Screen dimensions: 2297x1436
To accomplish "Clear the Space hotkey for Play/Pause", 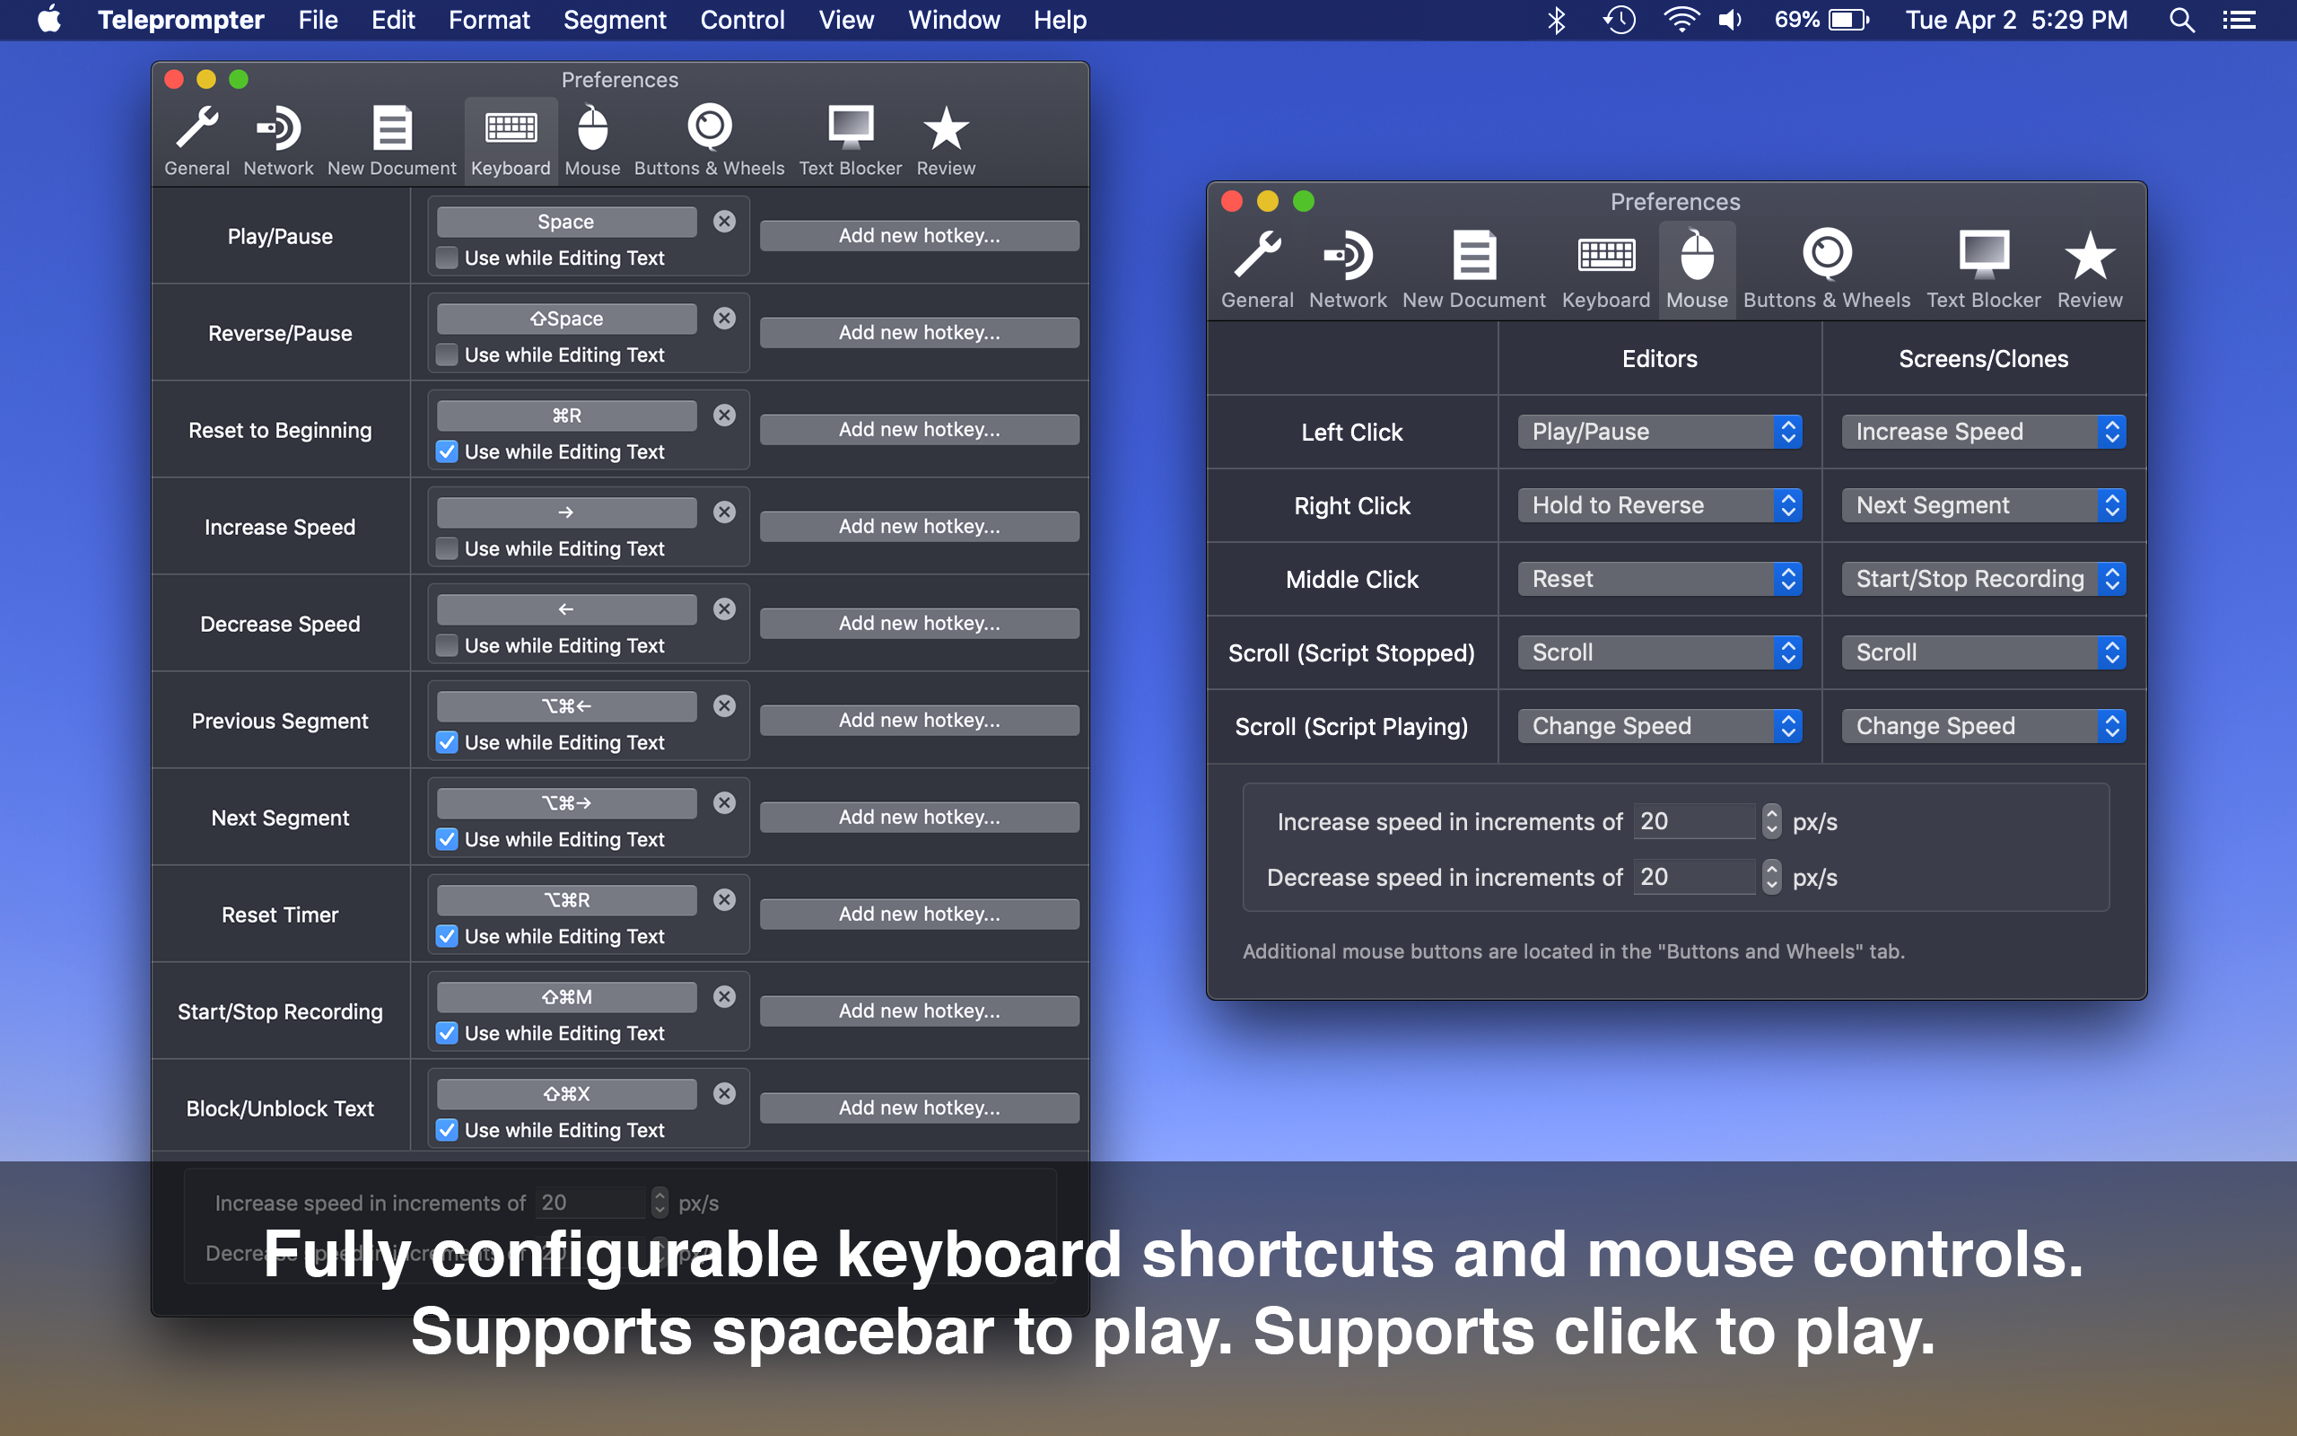I will (724, 222).
